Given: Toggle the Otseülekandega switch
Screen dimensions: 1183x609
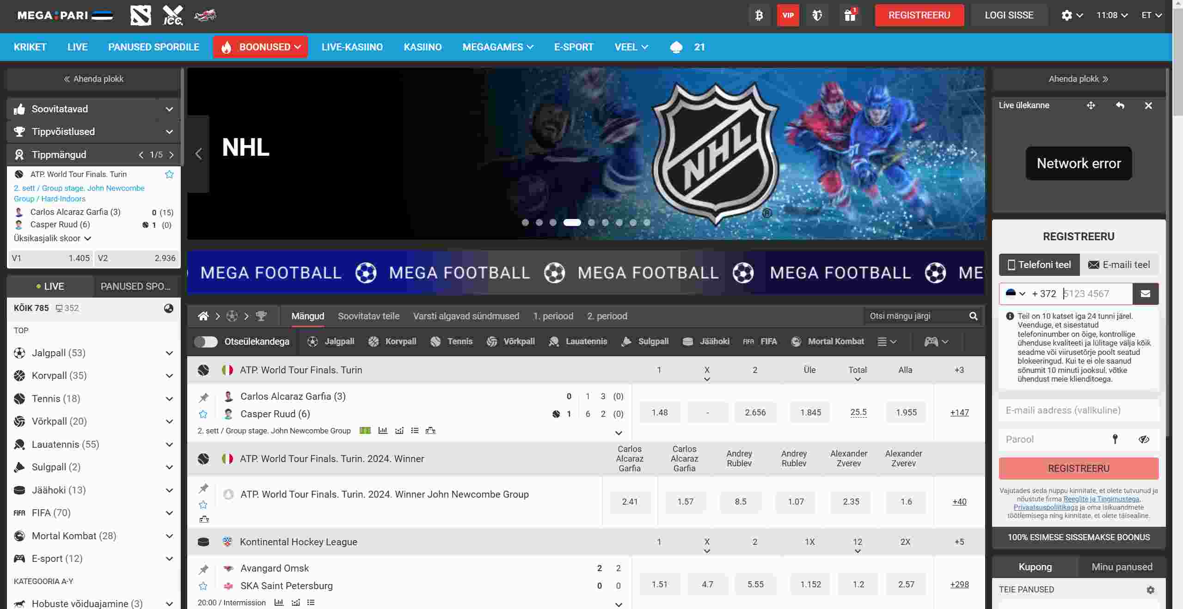Looking at the screenshot, I should pyautogui.click(x=206, y=341).
